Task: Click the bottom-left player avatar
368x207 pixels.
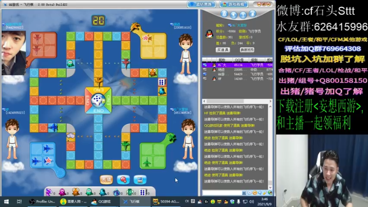Action: coord(12,139)
